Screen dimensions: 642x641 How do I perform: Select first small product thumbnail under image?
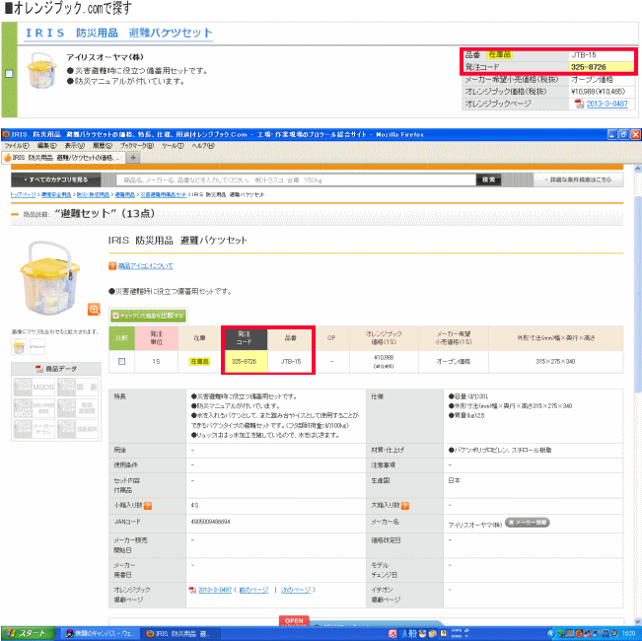[17, 347]
